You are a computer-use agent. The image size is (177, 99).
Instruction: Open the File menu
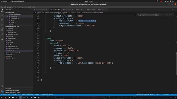[x=2, y=7]
